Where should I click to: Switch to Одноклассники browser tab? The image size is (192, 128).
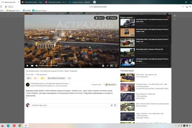pyautogui.click(x=9, y=2)
